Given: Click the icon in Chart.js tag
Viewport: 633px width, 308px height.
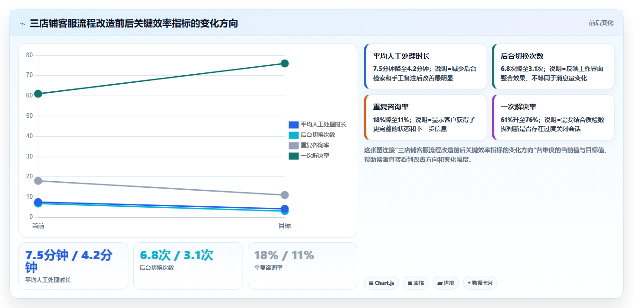Looking at the screenshot, I should [x=371, y=283].
